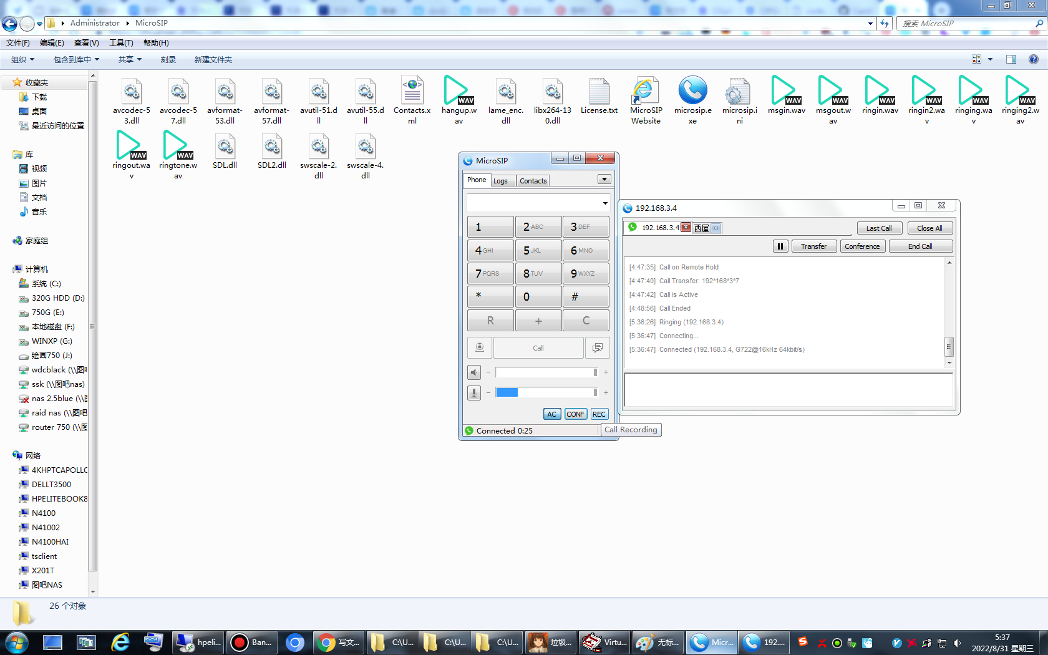This screenshot has width=1048, height=655.
Task: Toggle the AC auto-answer button
Action: tap(551, 414)
